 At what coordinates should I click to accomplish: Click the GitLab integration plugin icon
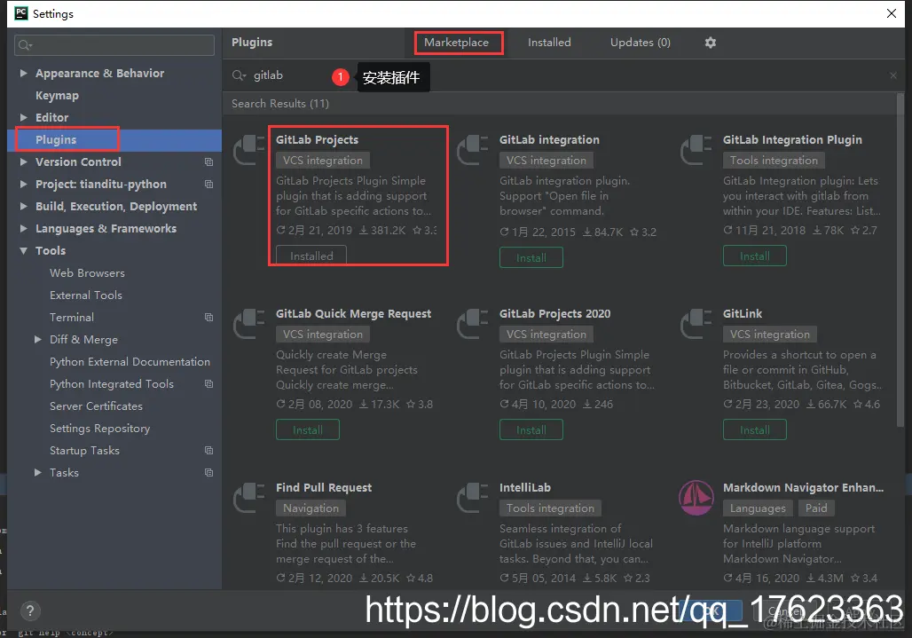pos(472,150)
